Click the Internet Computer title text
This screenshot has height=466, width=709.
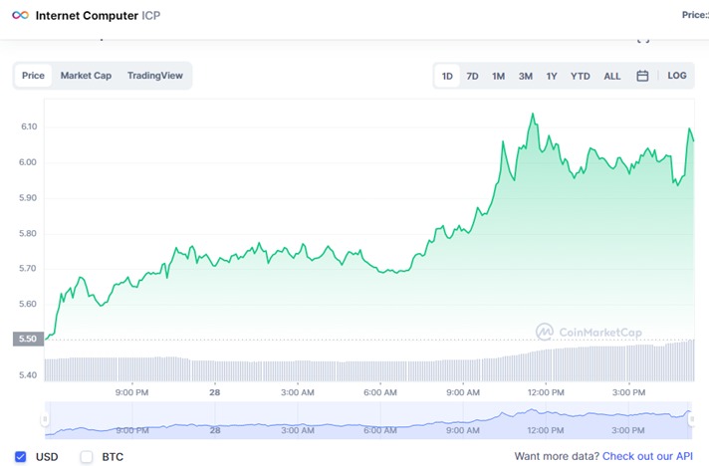(x=87, y=15)
